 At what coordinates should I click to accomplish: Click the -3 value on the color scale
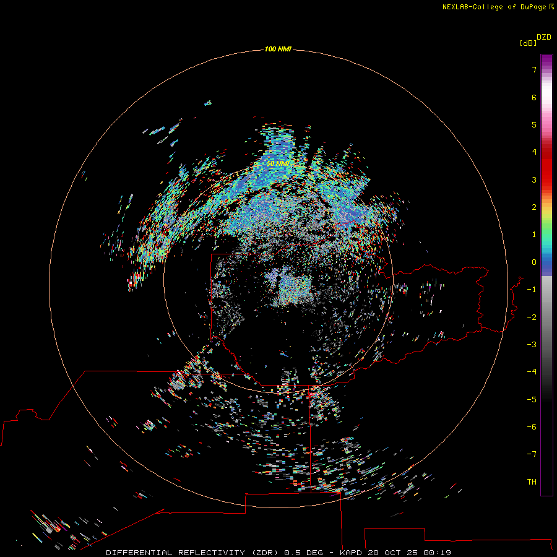coord(532,345)
